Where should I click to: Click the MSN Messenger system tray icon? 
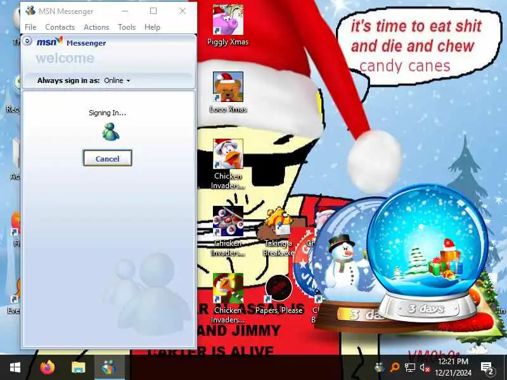(379, 367)
